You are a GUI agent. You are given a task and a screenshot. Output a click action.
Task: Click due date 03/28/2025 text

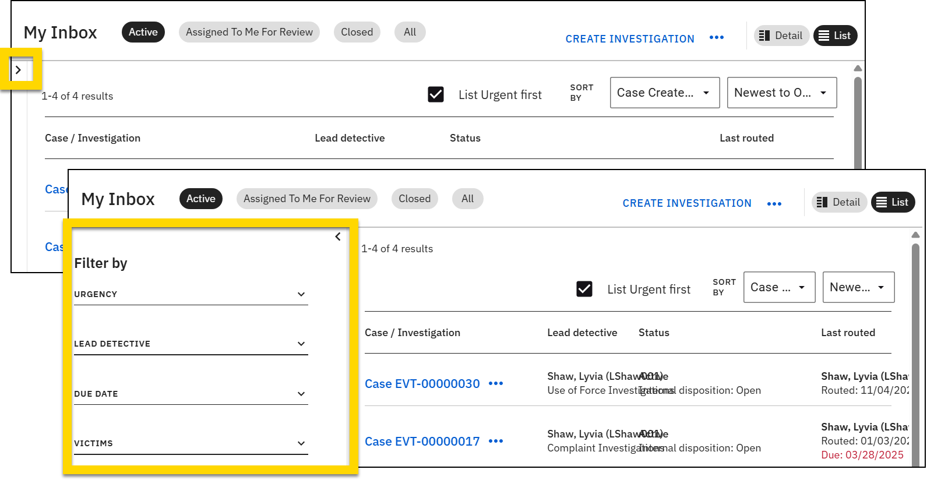[862, 455]
